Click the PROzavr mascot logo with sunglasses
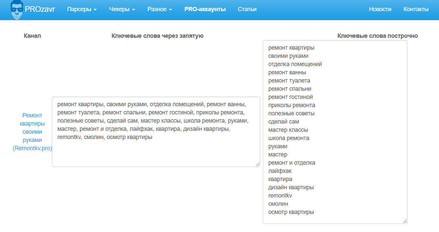 (x=16, y=10)
